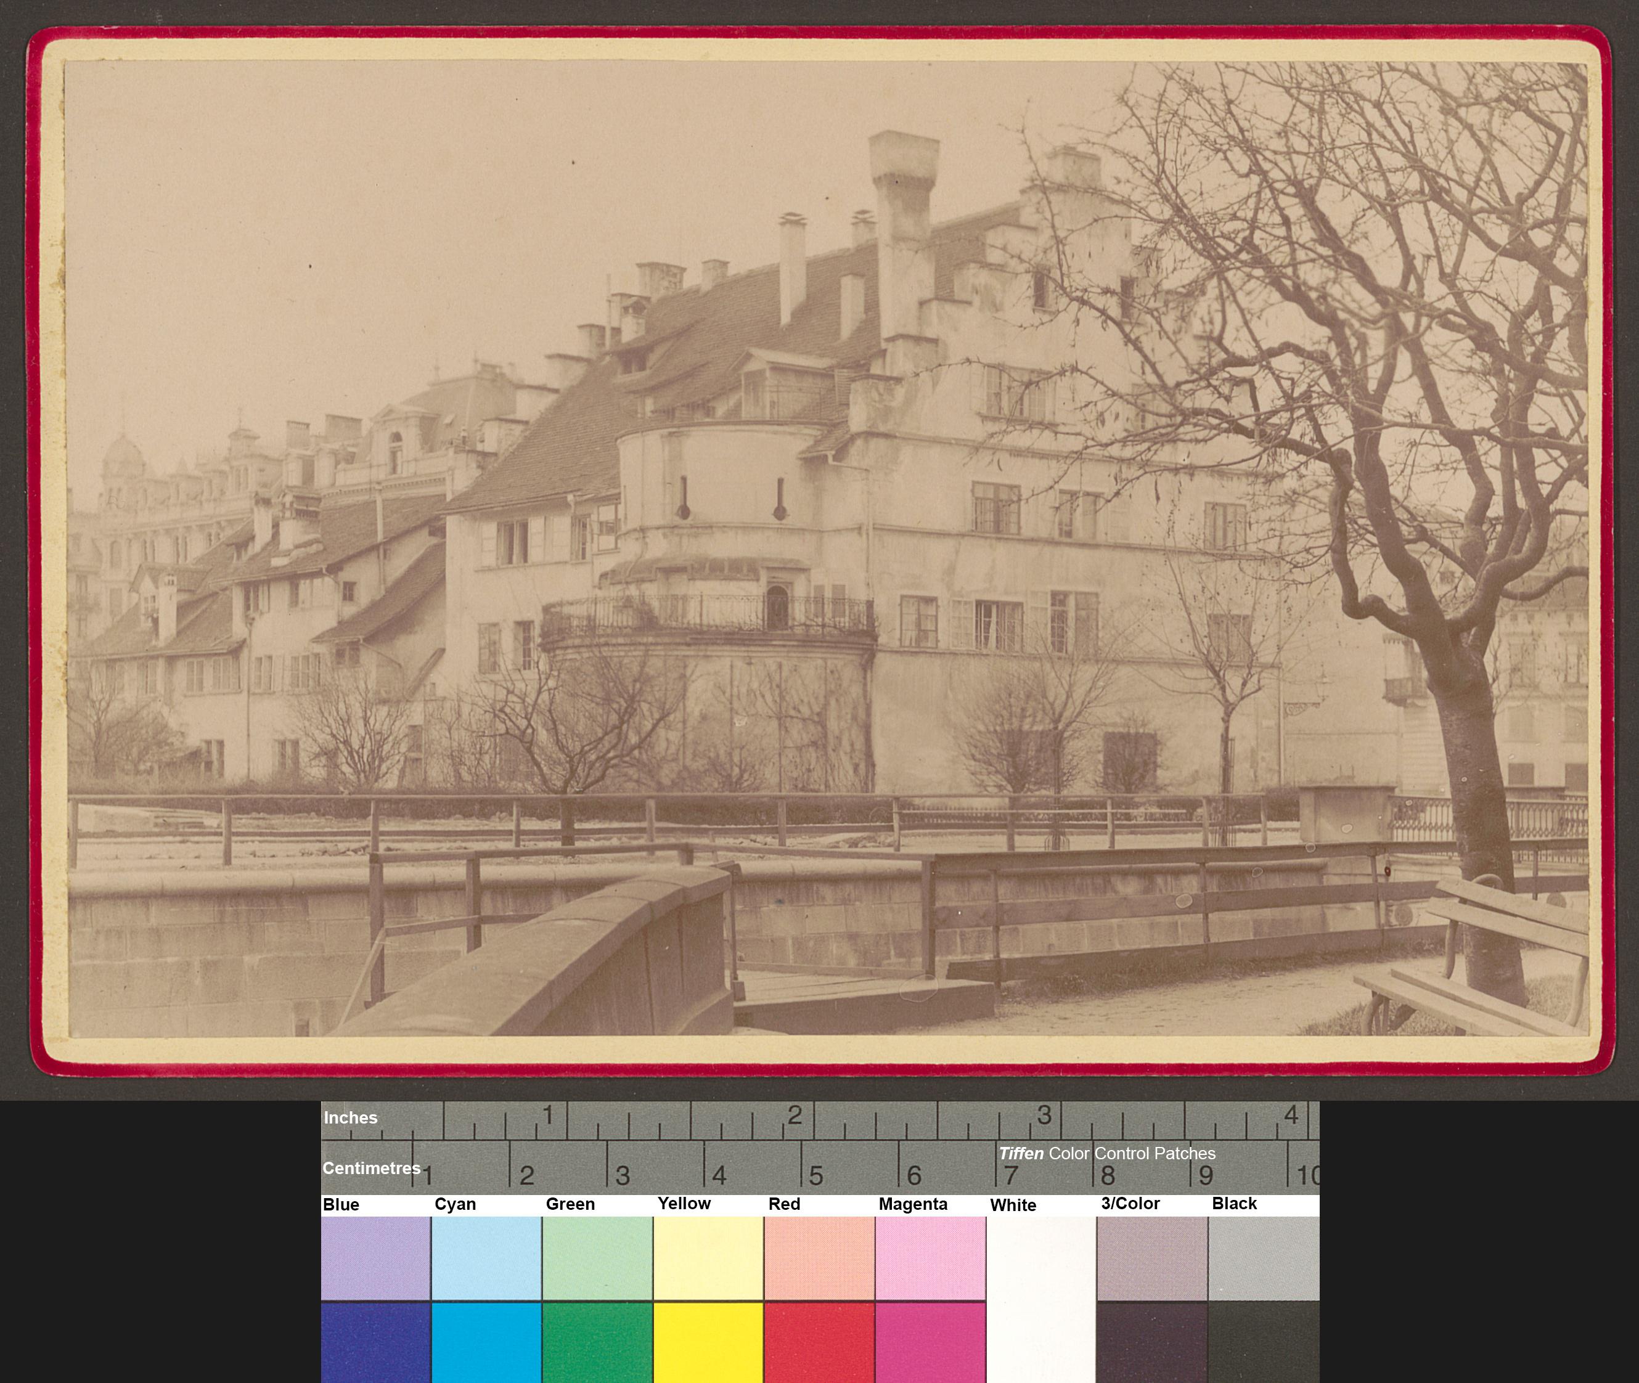
Task: Click the pale yellow color patch
Action: 708,1257
